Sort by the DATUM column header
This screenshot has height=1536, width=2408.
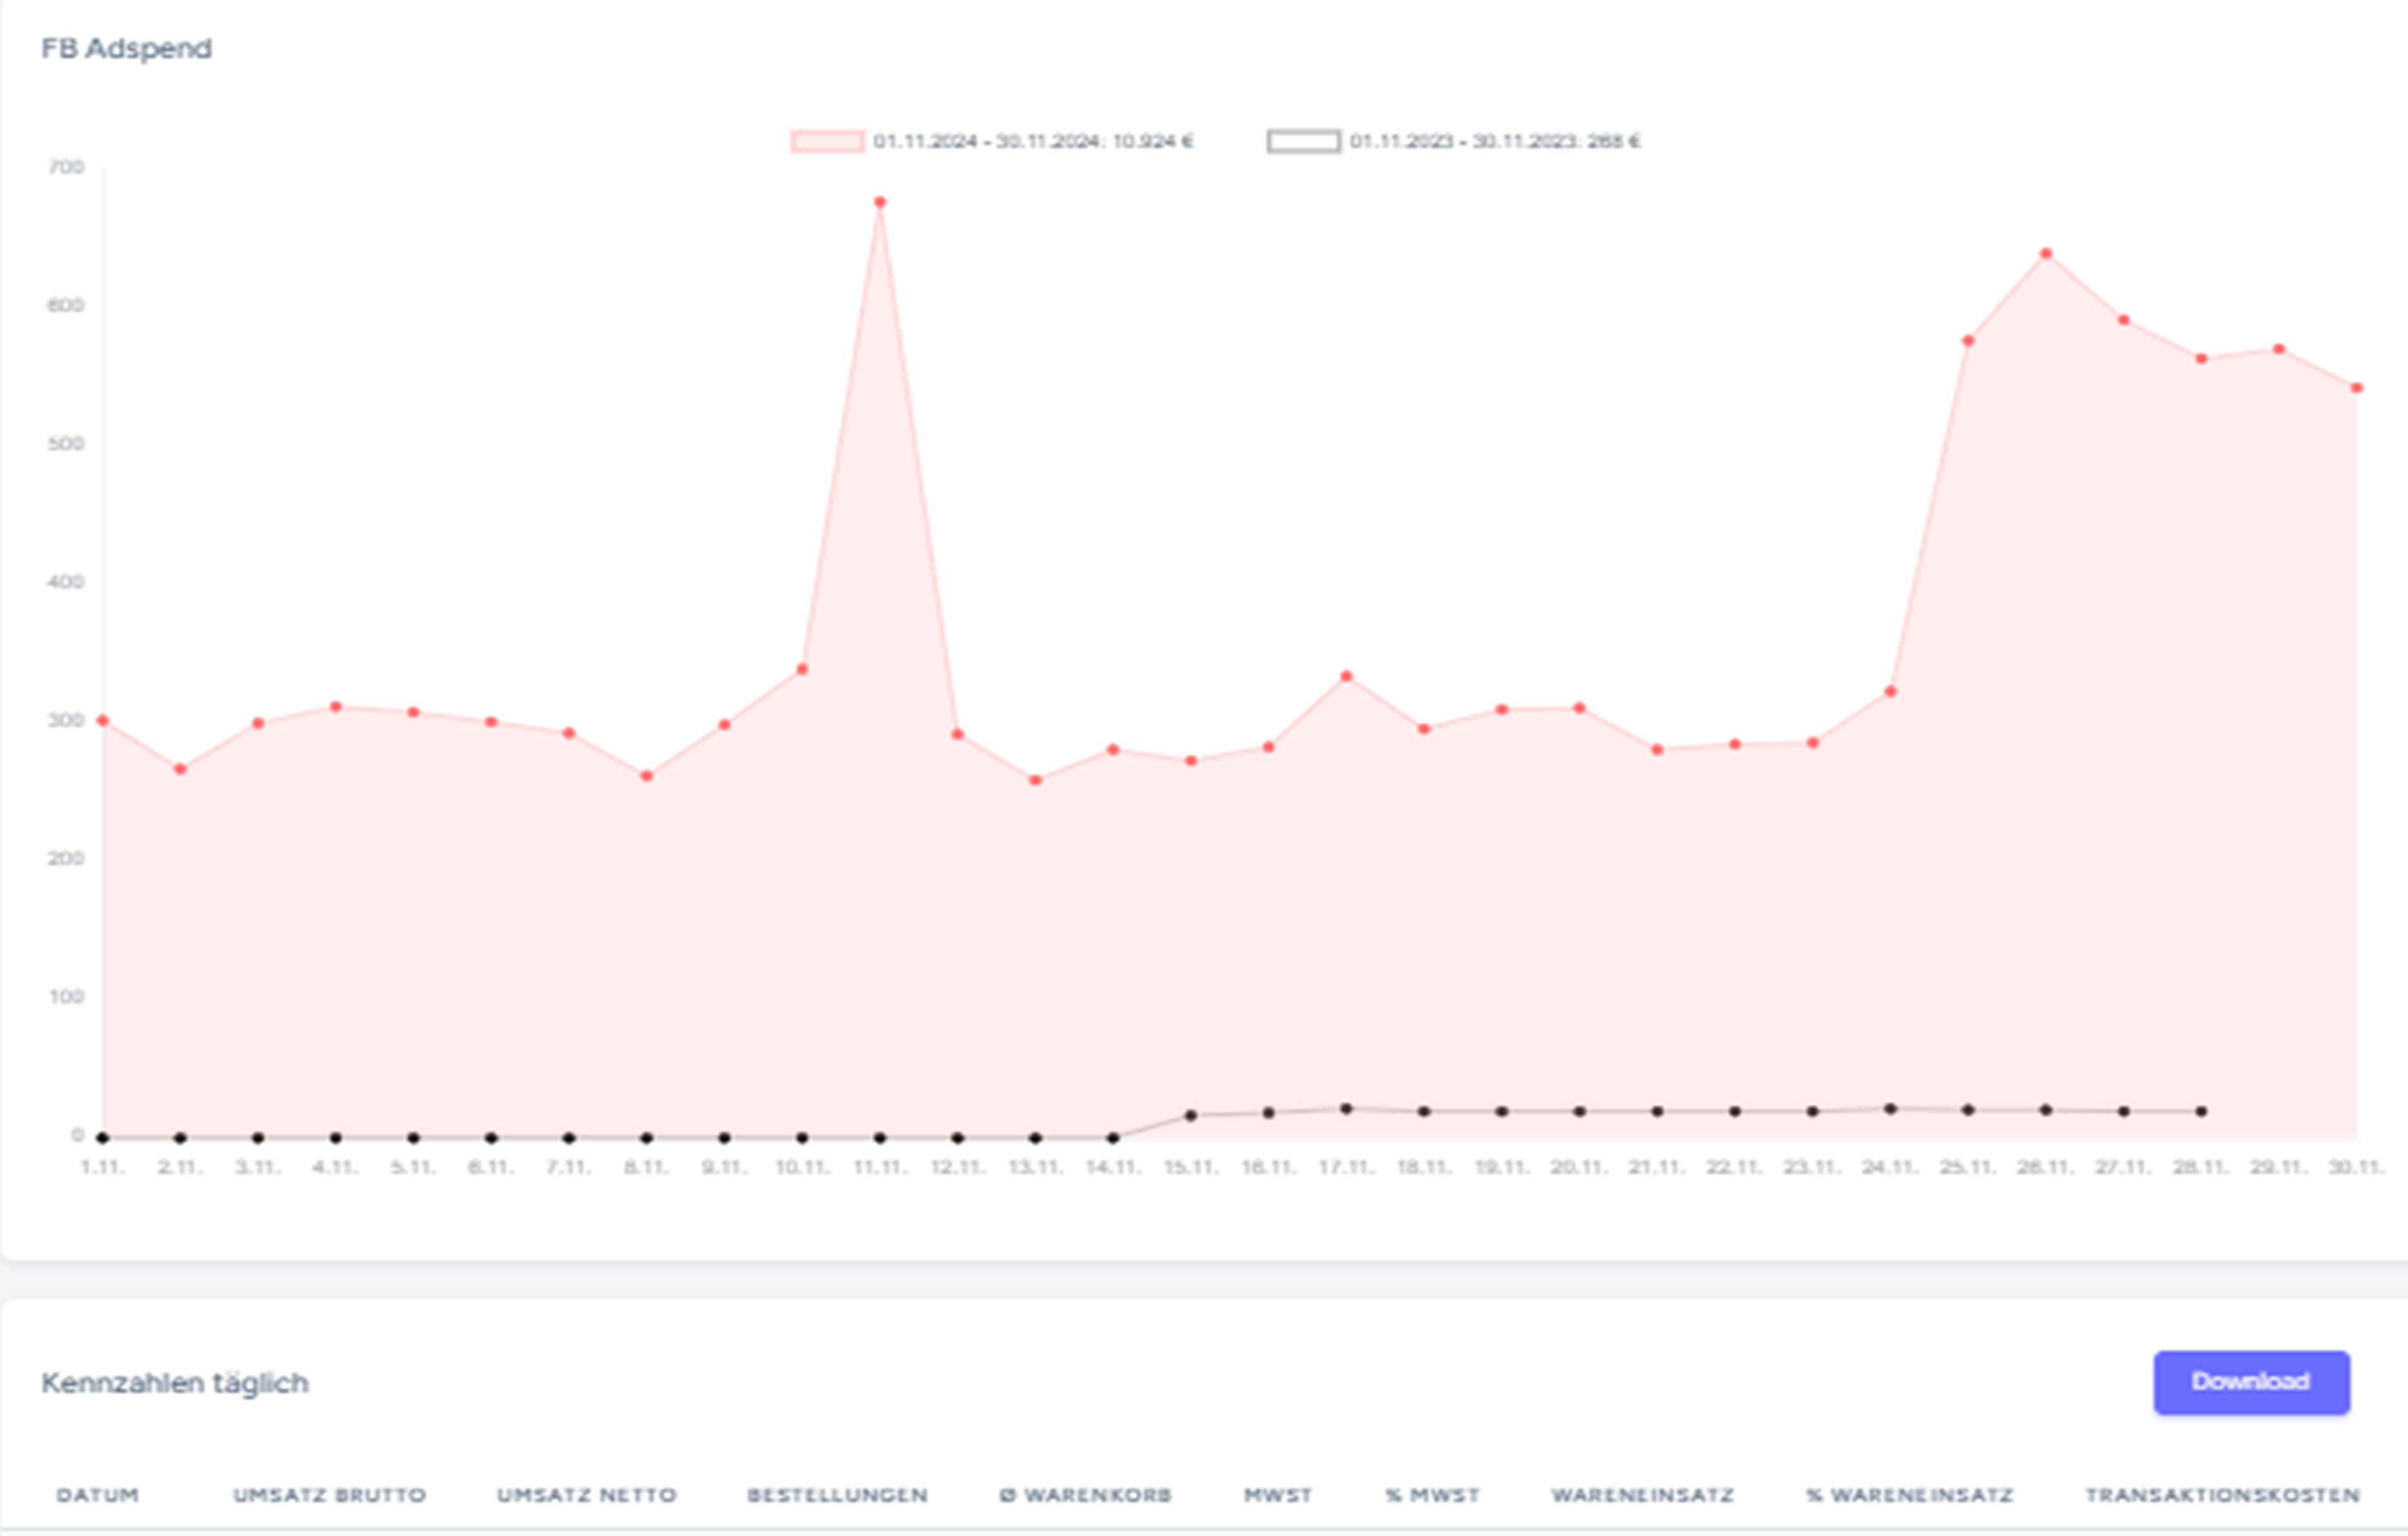[97, 1495]
